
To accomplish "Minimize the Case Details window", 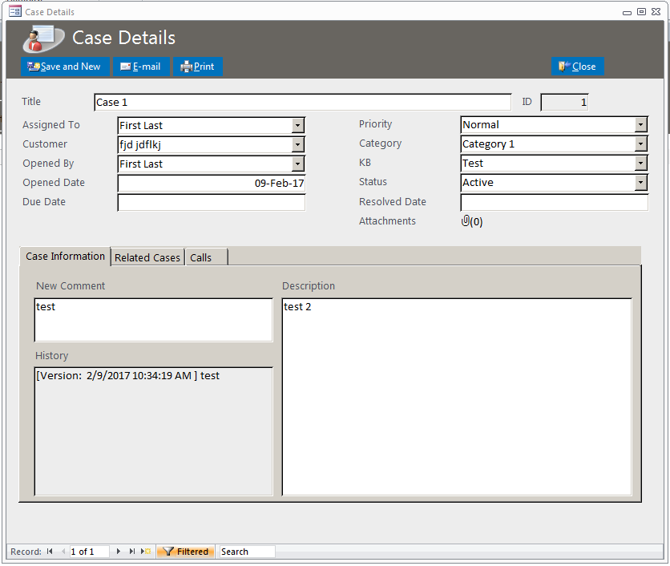I will point(627,12).
